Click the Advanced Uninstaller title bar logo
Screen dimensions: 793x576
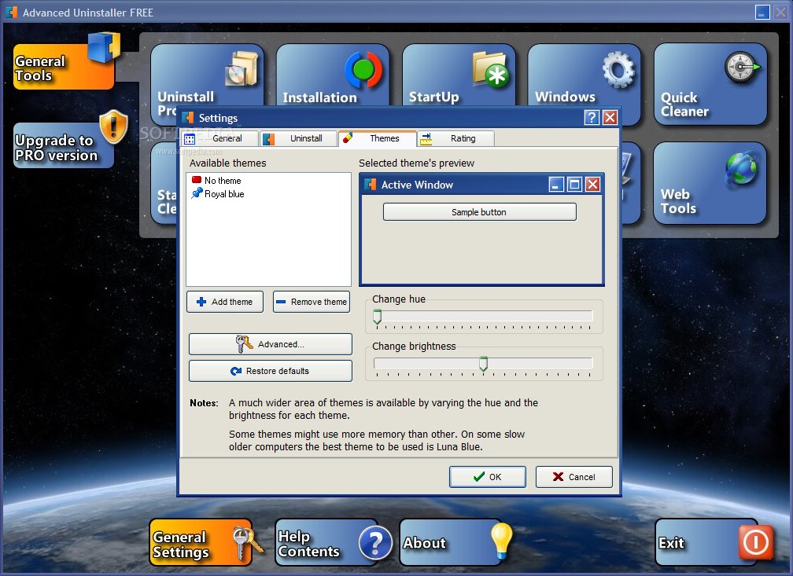(x=11, y=12)
